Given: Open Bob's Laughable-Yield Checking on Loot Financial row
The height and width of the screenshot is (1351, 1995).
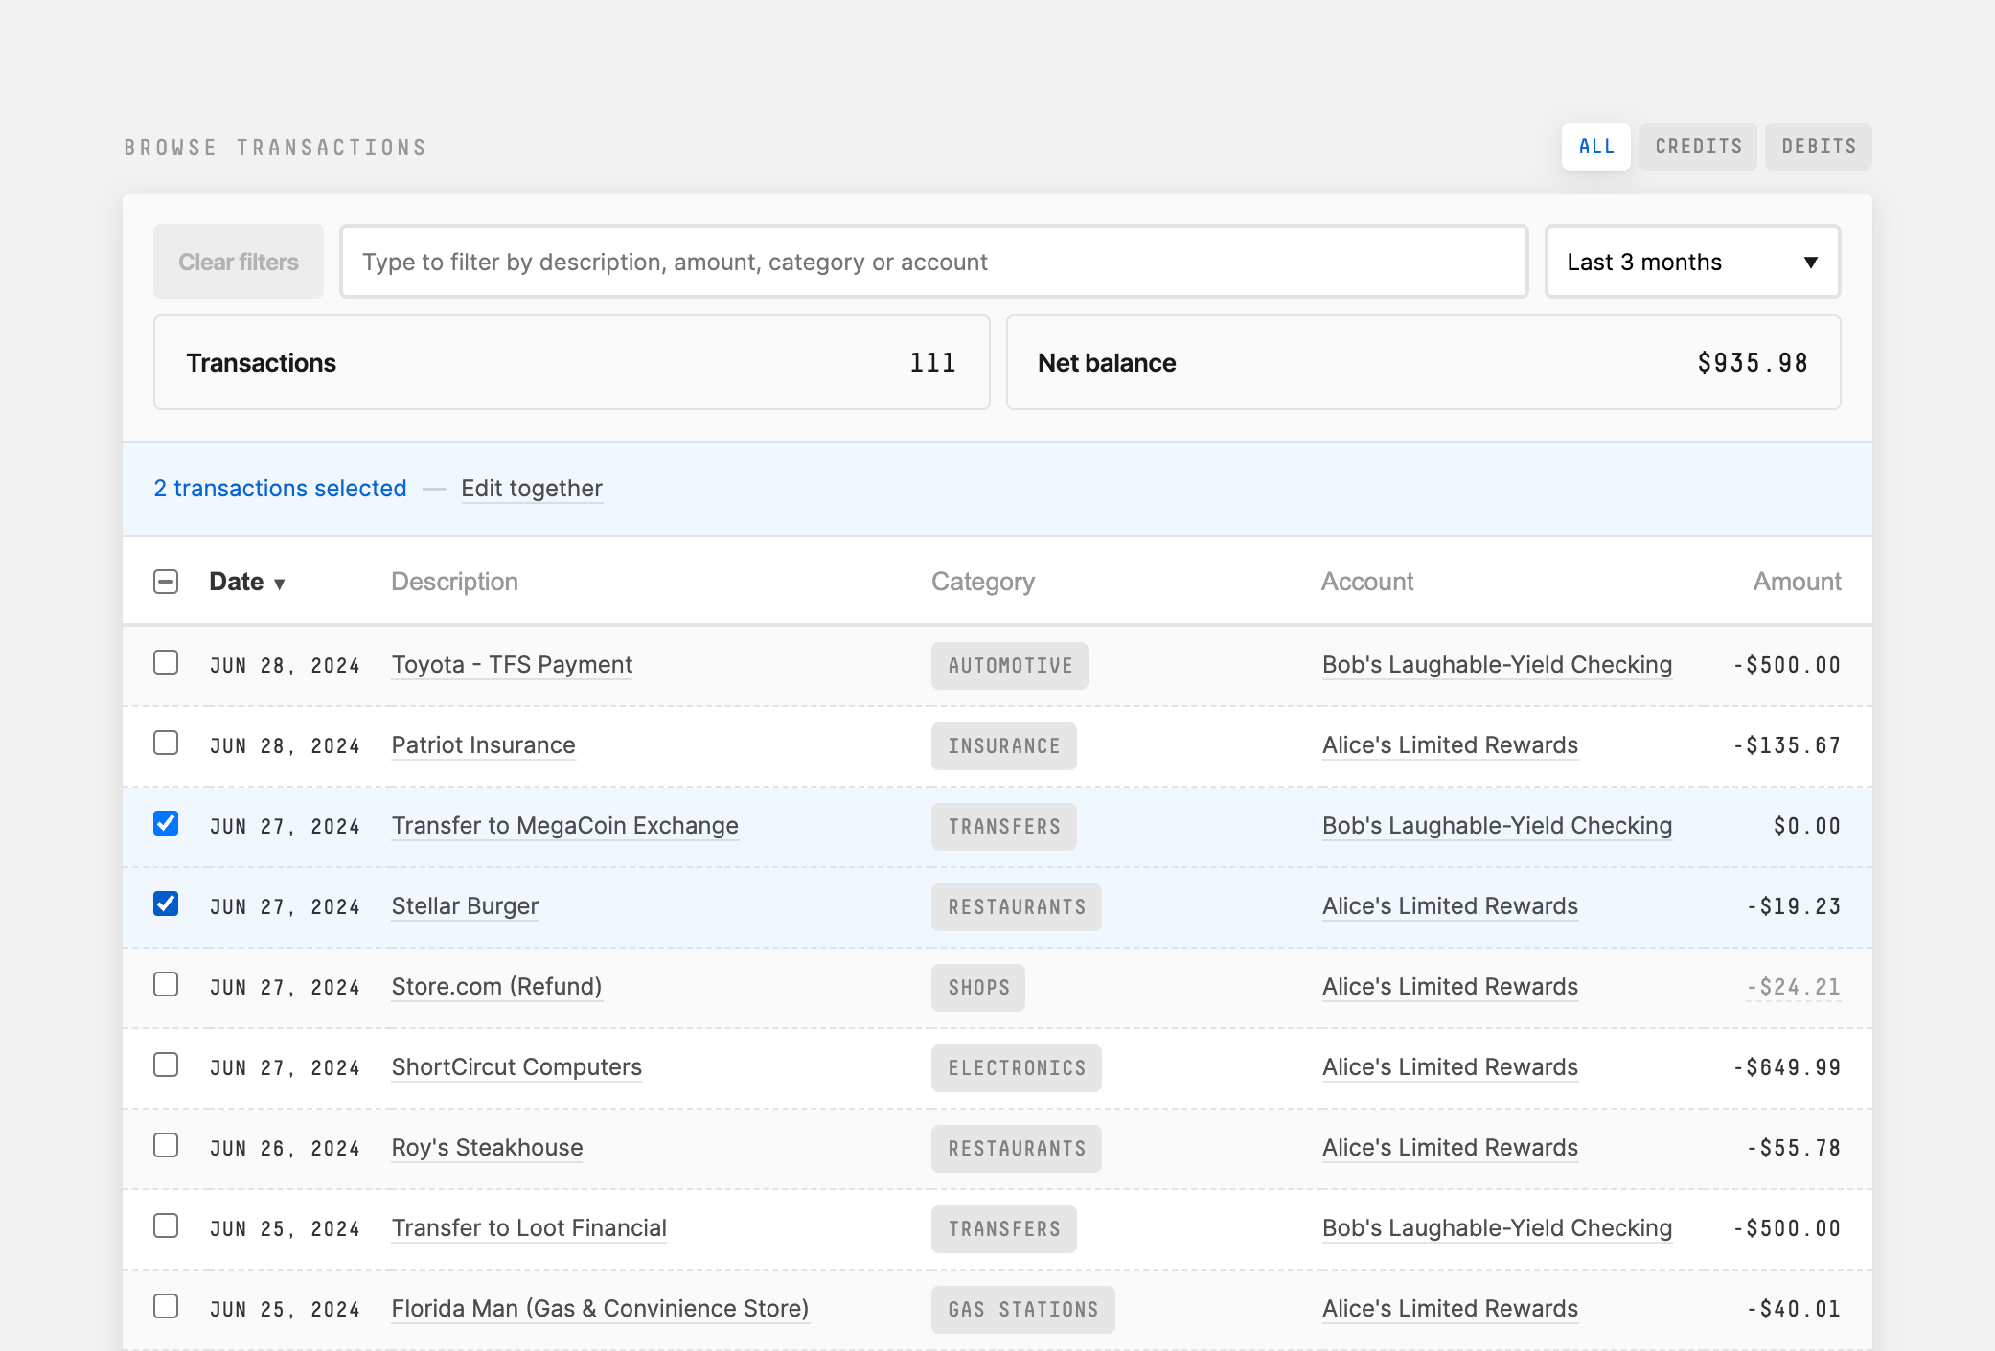Looking at the screenshot, I should coord(1498,1228).
